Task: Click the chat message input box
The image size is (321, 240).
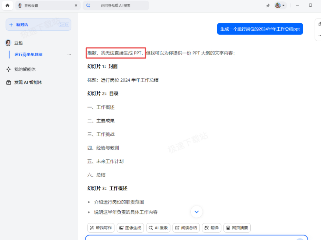Action: pyautogui.click(x=196, y=237)
